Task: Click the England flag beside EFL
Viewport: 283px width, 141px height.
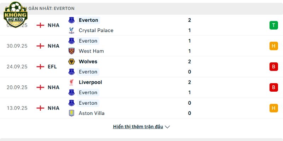Action: (x=41, y=67)
